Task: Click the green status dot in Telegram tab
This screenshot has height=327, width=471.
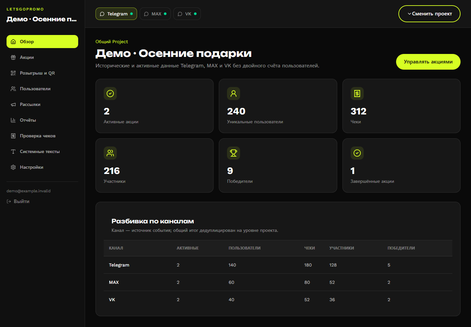Action: 131,14
